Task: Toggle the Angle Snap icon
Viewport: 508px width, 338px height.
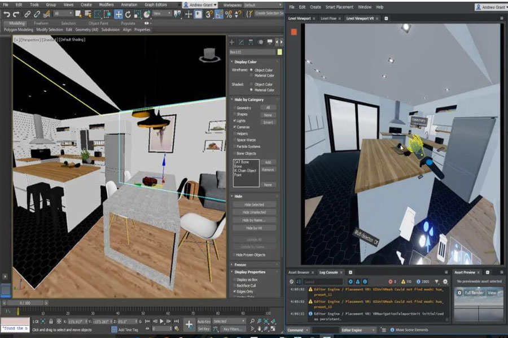Action: pos(219,14)
